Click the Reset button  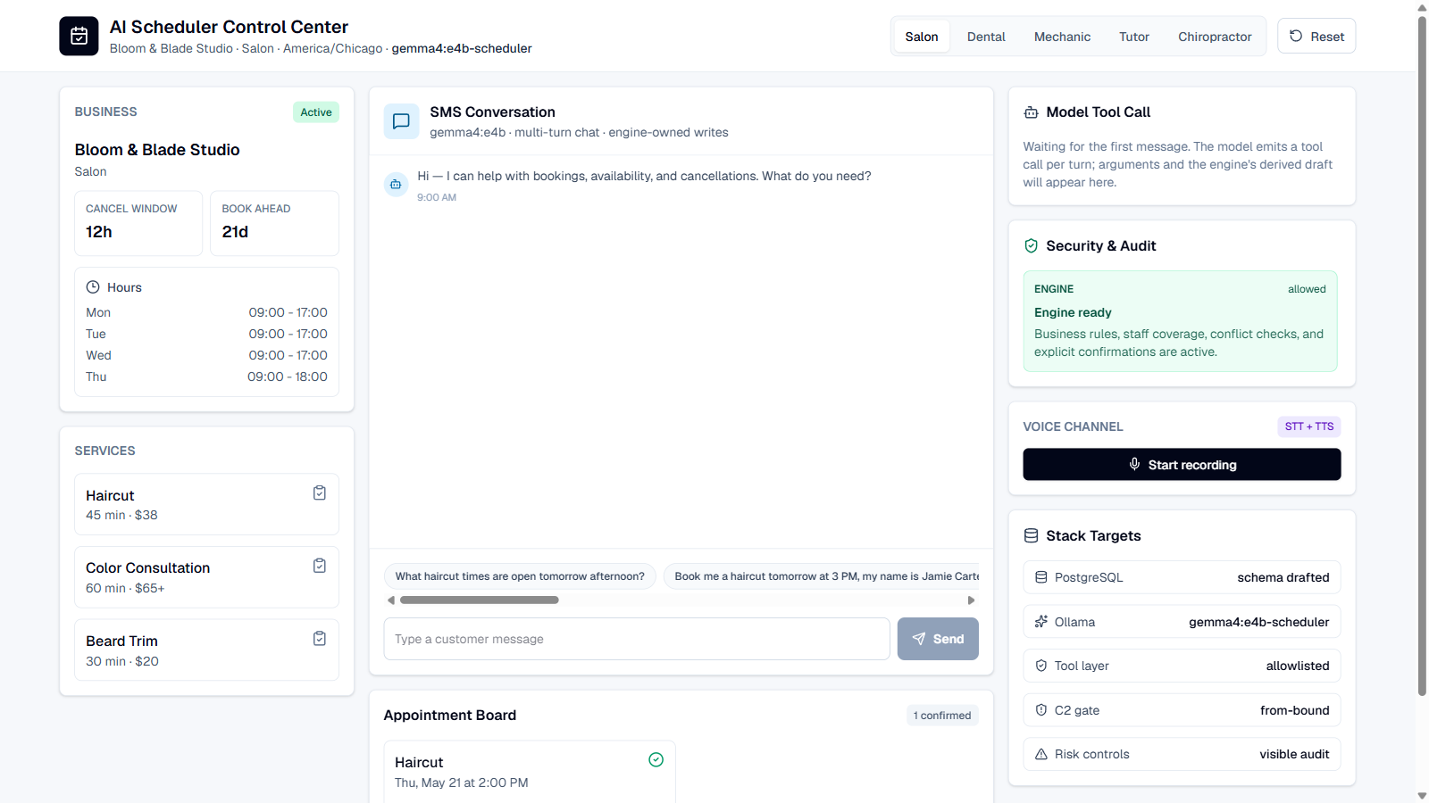[1316, 37]
